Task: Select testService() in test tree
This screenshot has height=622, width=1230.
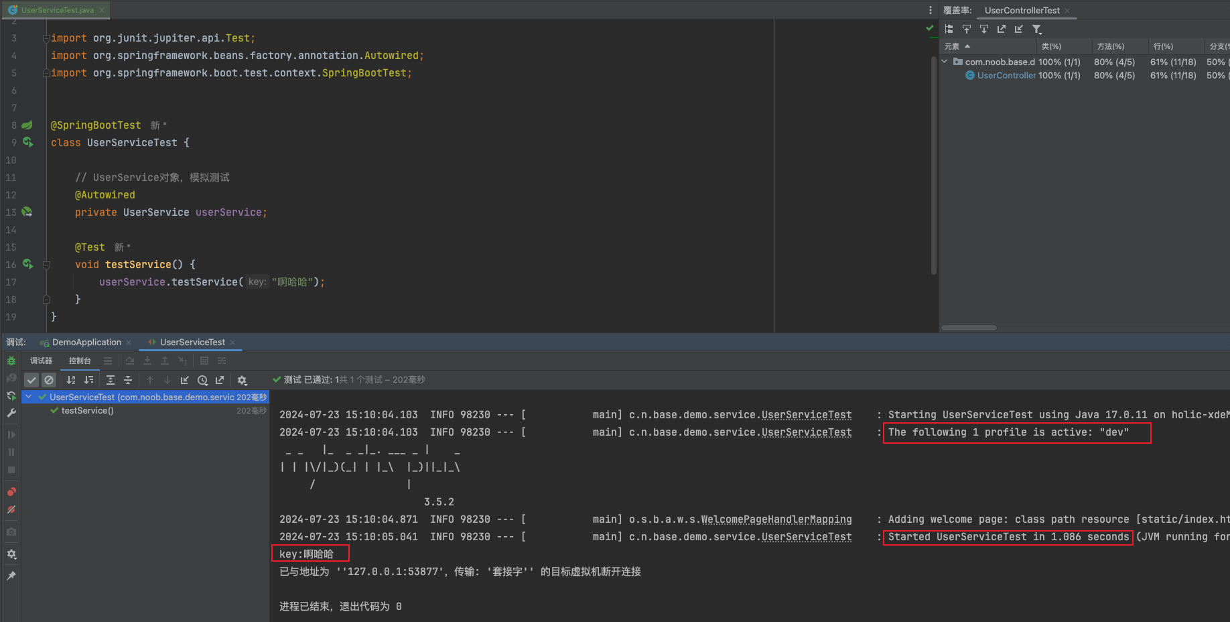Action: (x=88, y=410)
